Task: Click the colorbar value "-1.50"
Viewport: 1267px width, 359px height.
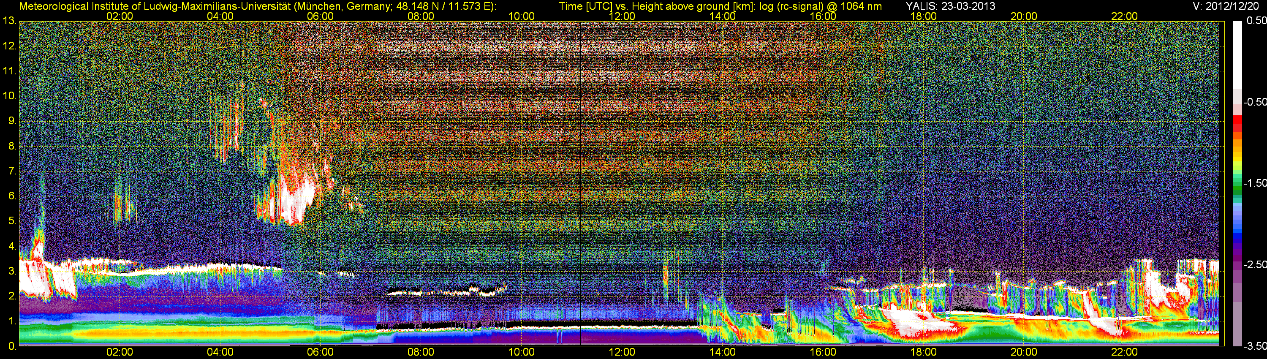Action: pyautogui.click(x=1255, y=183)
